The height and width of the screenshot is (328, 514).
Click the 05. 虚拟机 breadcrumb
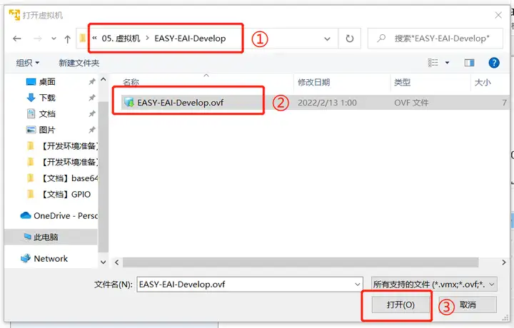[121, 39]
